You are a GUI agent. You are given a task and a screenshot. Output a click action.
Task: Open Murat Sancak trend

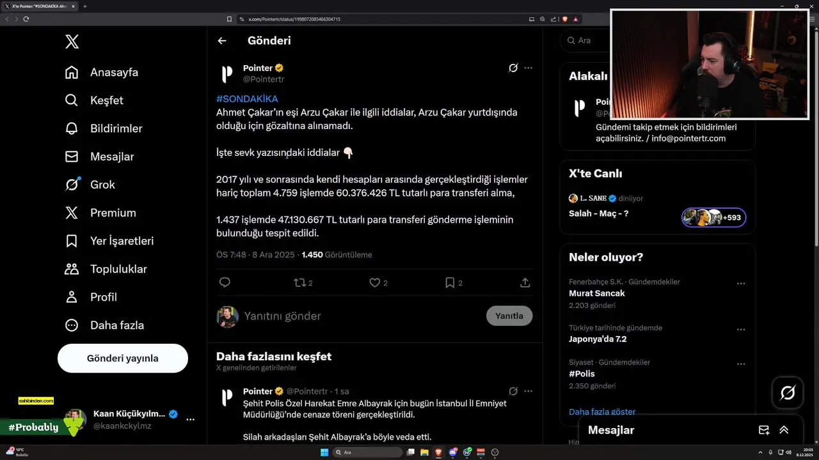point(596,293)
